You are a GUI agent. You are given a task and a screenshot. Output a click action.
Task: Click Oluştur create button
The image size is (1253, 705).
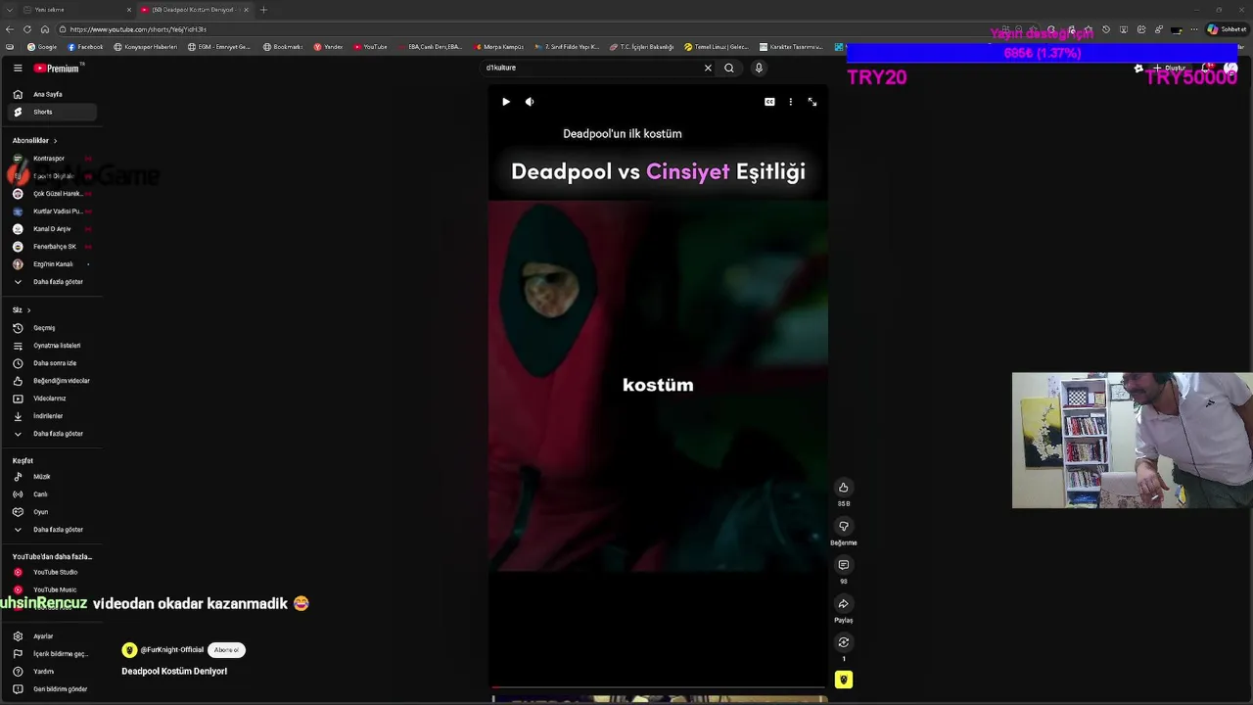(x=1171, y=69)
